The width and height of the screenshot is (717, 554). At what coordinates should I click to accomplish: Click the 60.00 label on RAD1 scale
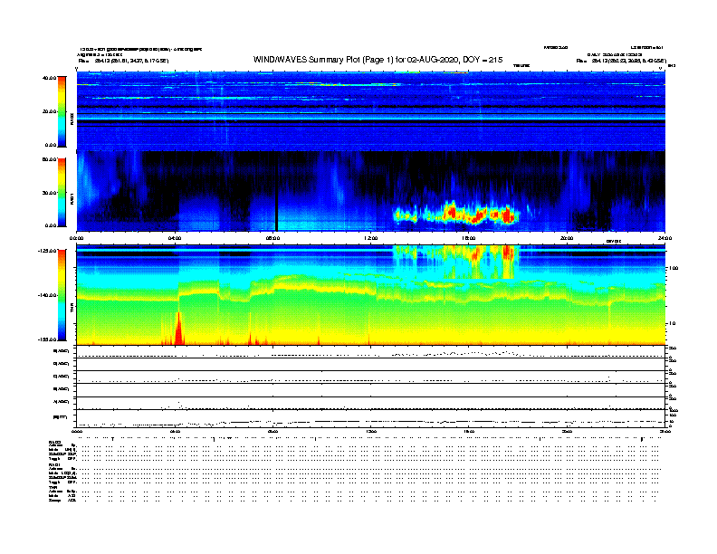[49, 159]
